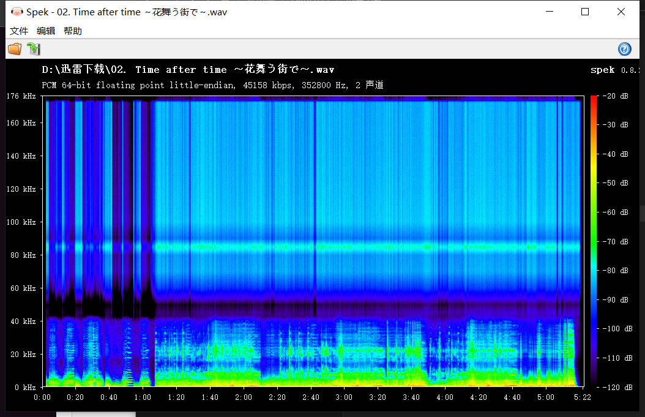
Task: Open a file using the folder icon
Action: click(14, 49)
